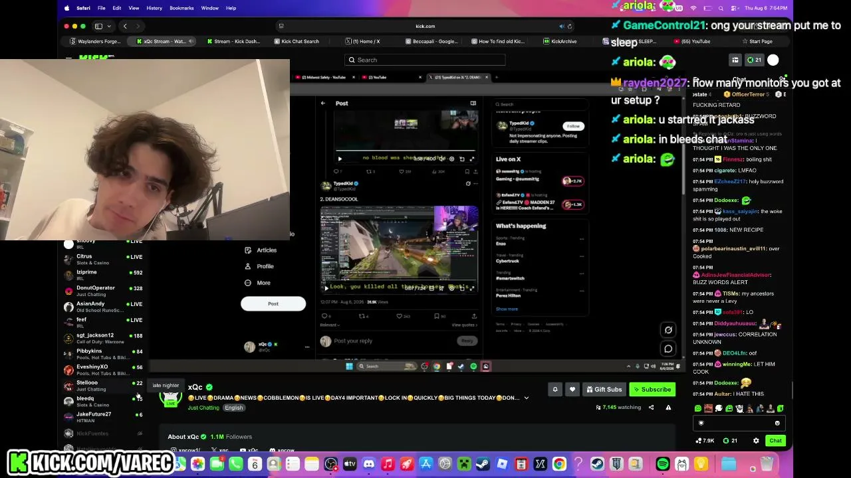The height and width of the screenshot is (478, 851).
Task: Toggle the Safari sidebar button
Action: (98, 26)
